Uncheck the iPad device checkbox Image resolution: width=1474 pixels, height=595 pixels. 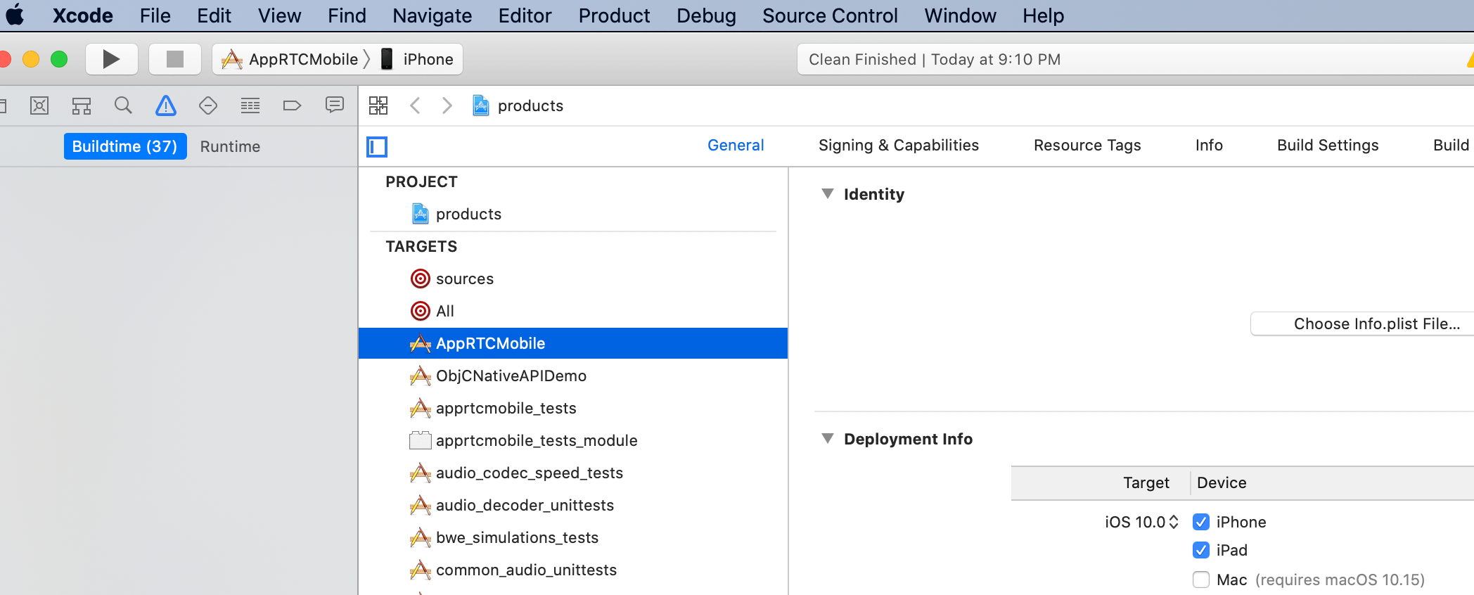[1201, 550]
